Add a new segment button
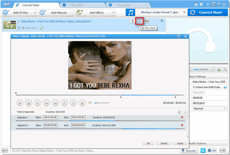 pos(82,103)
